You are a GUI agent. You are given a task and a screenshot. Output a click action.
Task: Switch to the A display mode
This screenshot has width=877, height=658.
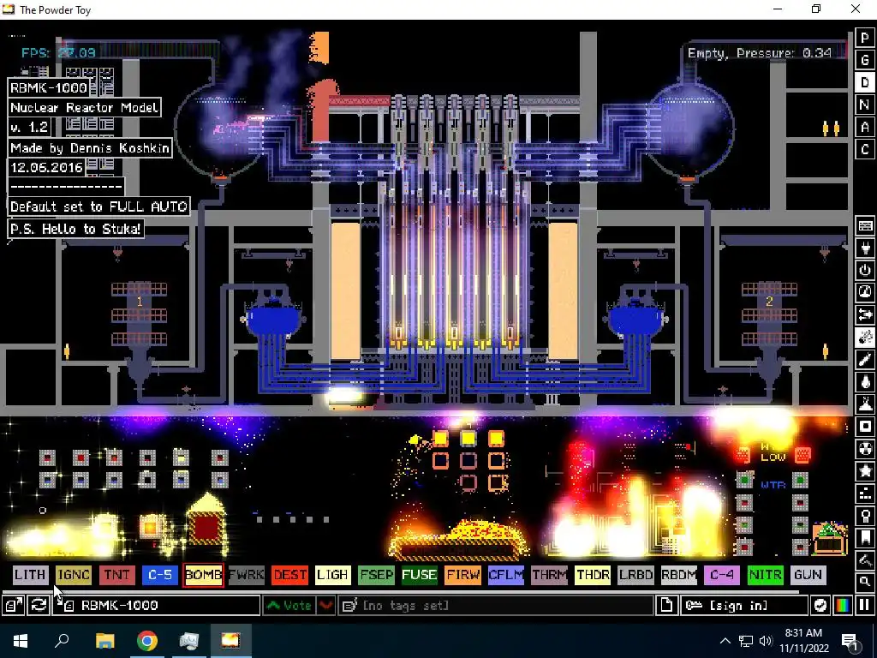[865, 127]
